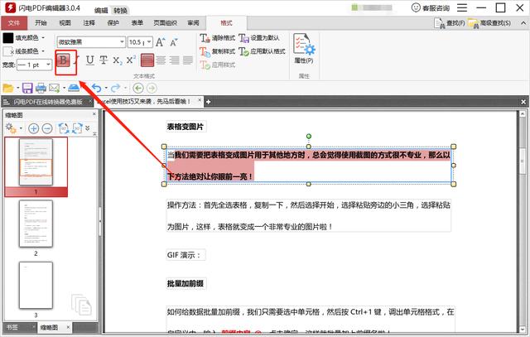Image resolution: width=530 pixels, height=337 pixels.
Task: Decrease font size with the smaller A icon
Action: click(173, 42)
